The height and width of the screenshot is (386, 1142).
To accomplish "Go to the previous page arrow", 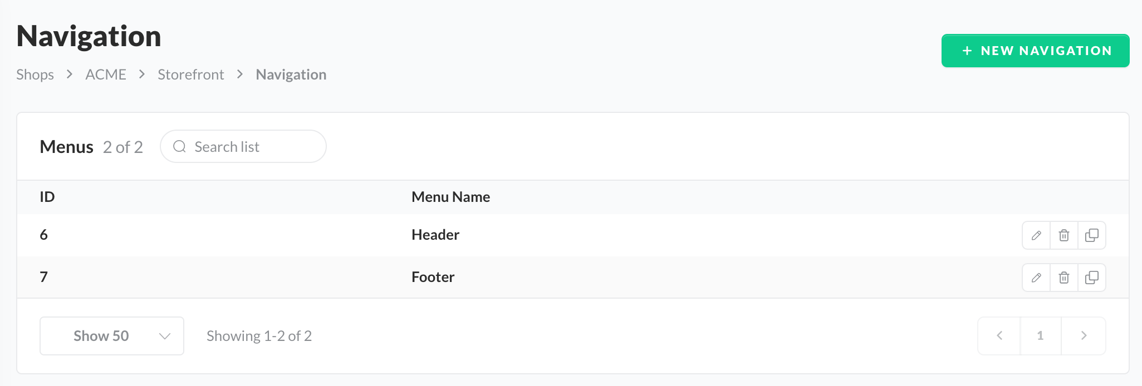I will (999, 335).
